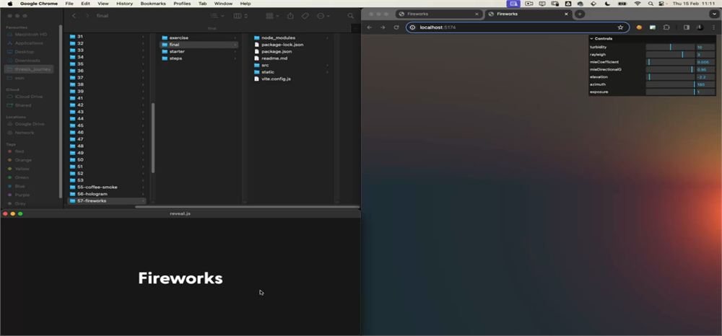Adjust the turbidity slider
The height and width of the screenshot is (336, 722).
click(x=670, y=47)
